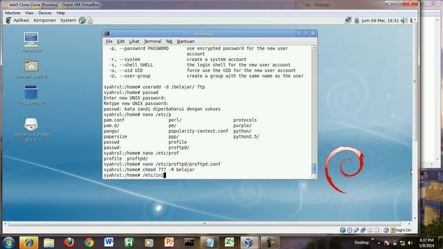Click the Desktop toolbar label in taskbar
Viewport: 443px width, 249px height.
(x=361, y=243)
